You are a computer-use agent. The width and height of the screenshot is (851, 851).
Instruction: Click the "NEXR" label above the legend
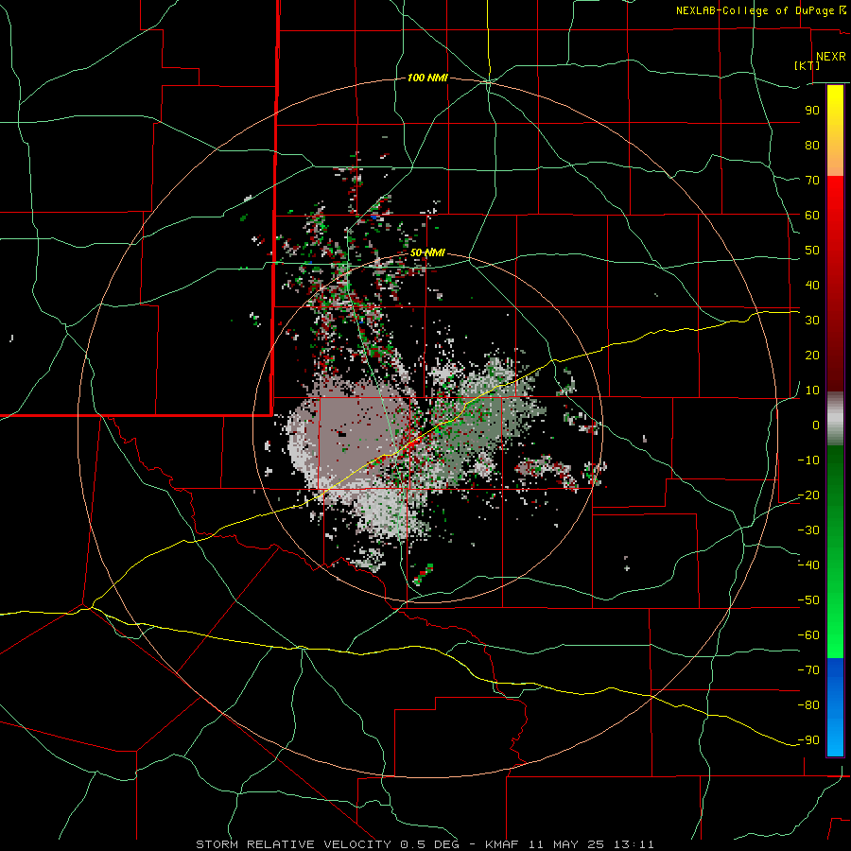[830, 57]
